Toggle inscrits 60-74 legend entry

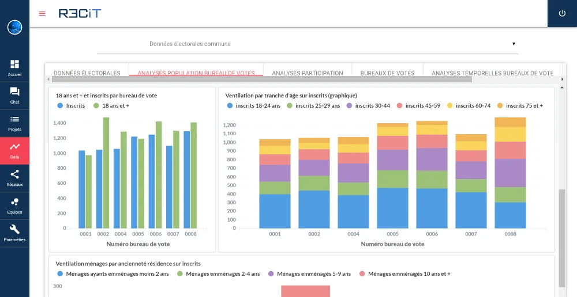[x=469, y=106]
